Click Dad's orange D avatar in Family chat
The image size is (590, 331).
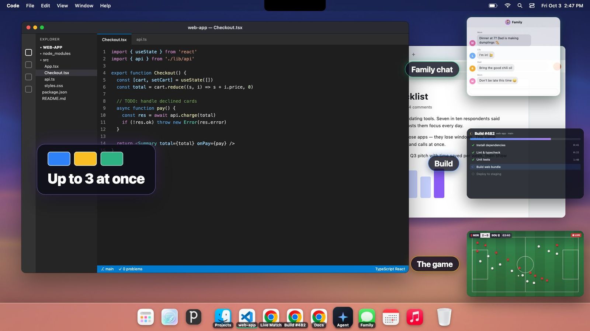[472, 68]
